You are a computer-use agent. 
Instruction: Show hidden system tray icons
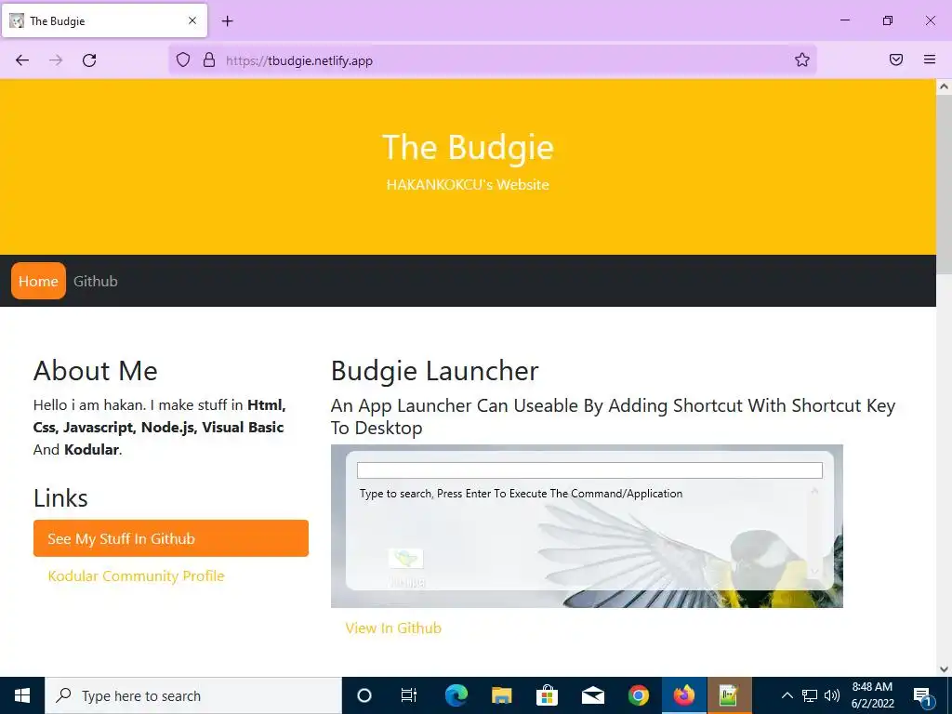(787, 695)
